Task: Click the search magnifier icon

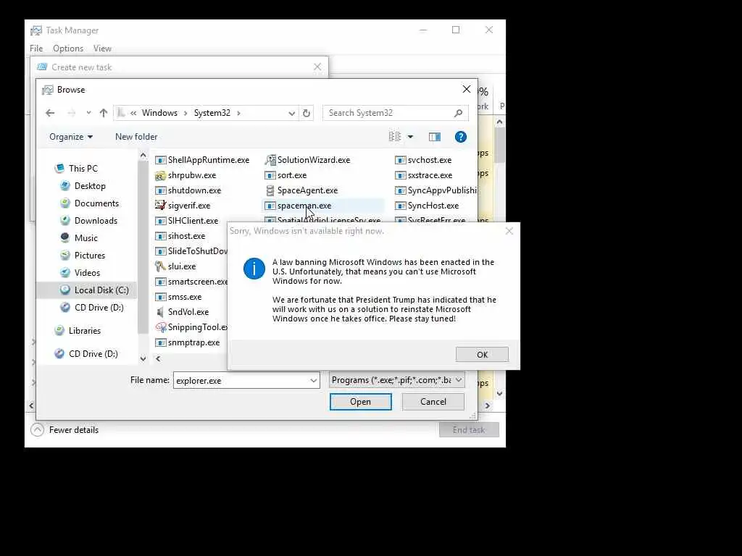Action: (458, 113)
